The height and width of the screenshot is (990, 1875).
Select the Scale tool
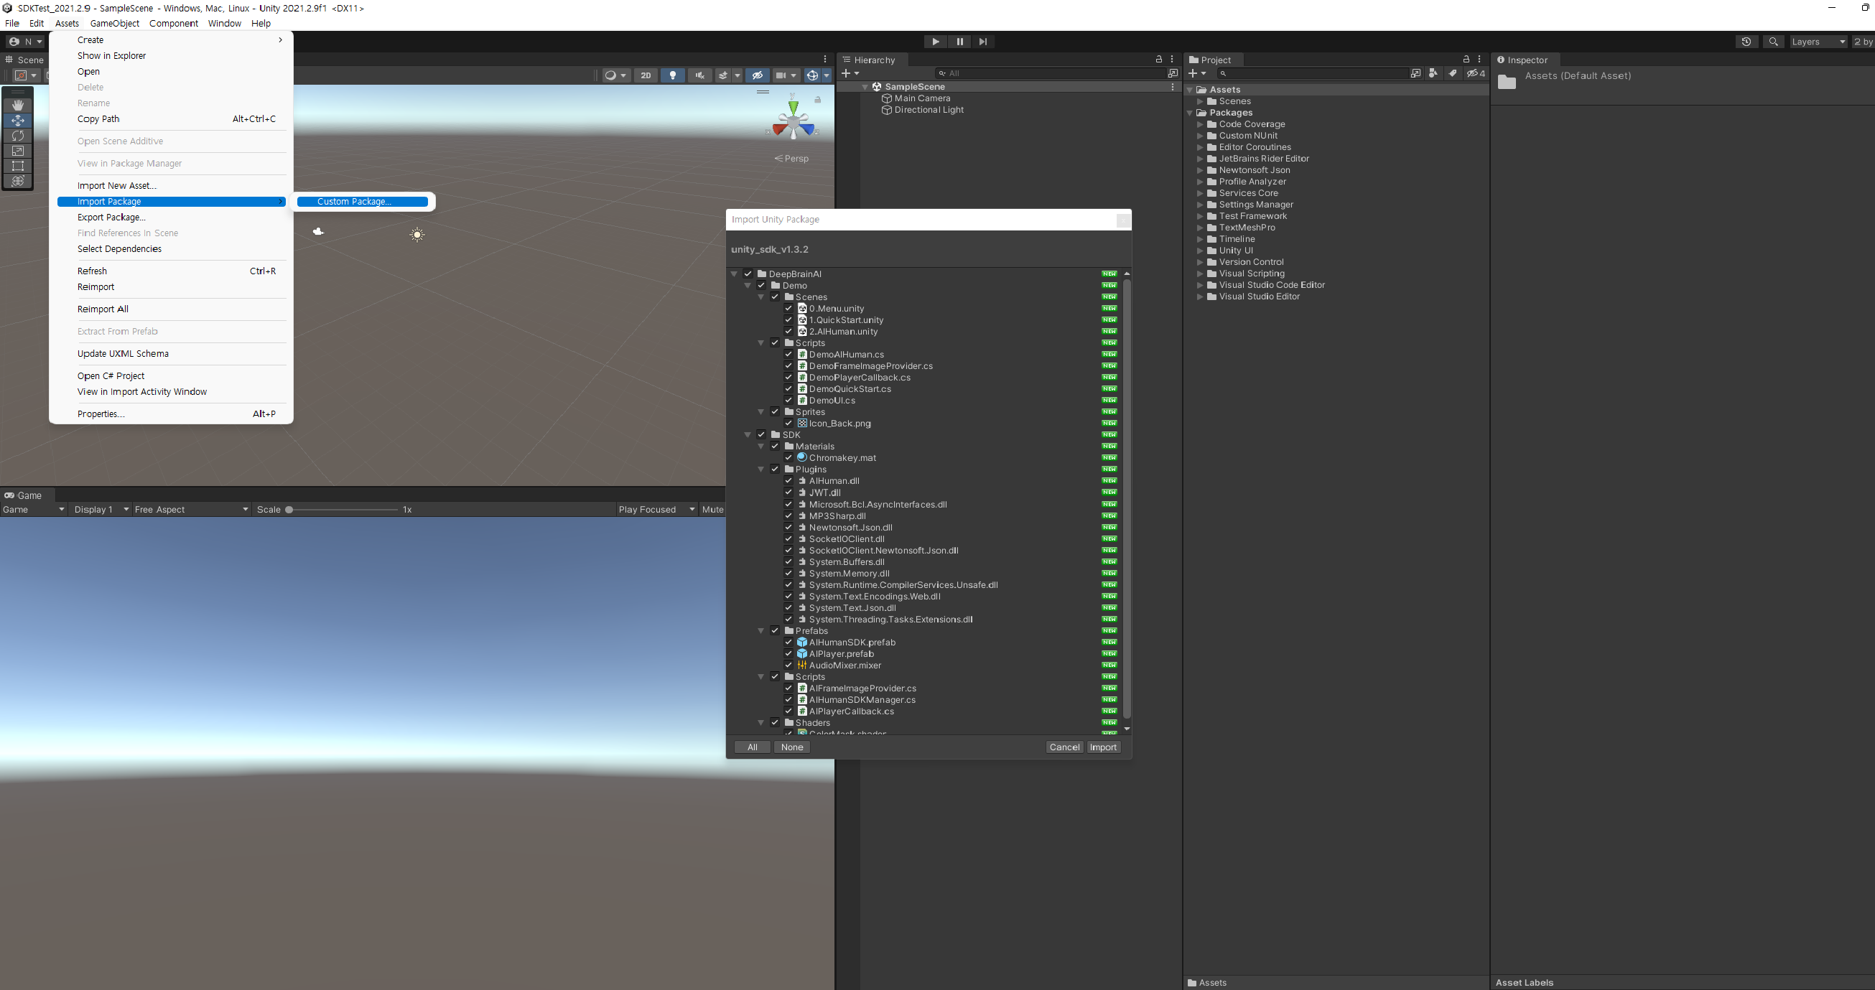point(18,151)
